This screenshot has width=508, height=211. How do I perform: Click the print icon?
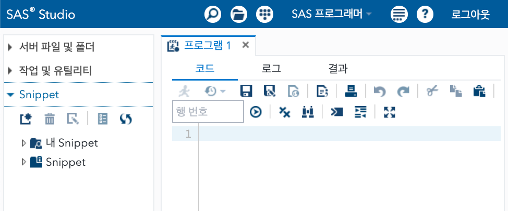(x=351, y=91)
